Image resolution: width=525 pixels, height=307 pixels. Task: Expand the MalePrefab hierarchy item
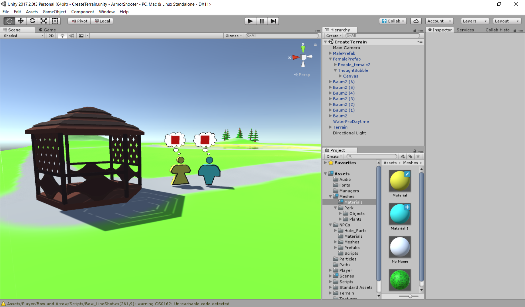click(330, 53)
